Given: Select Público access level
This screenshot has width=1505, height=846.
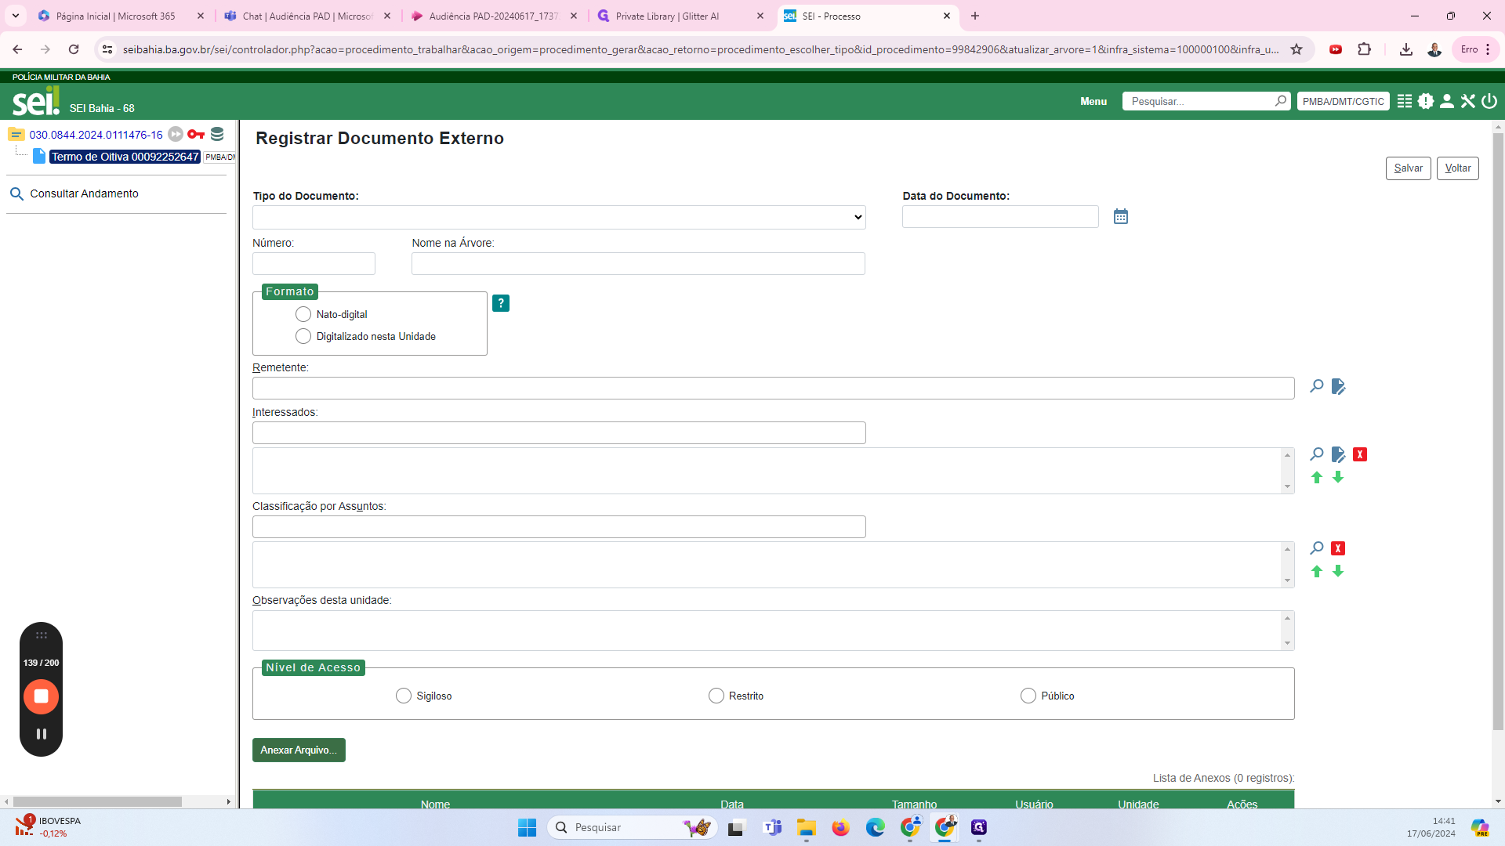Looking at the screenshot, I should tap(1028, 696).
